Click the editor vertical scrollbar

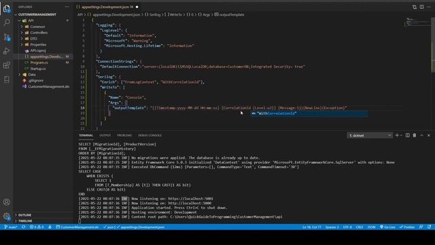coord(433,44)
